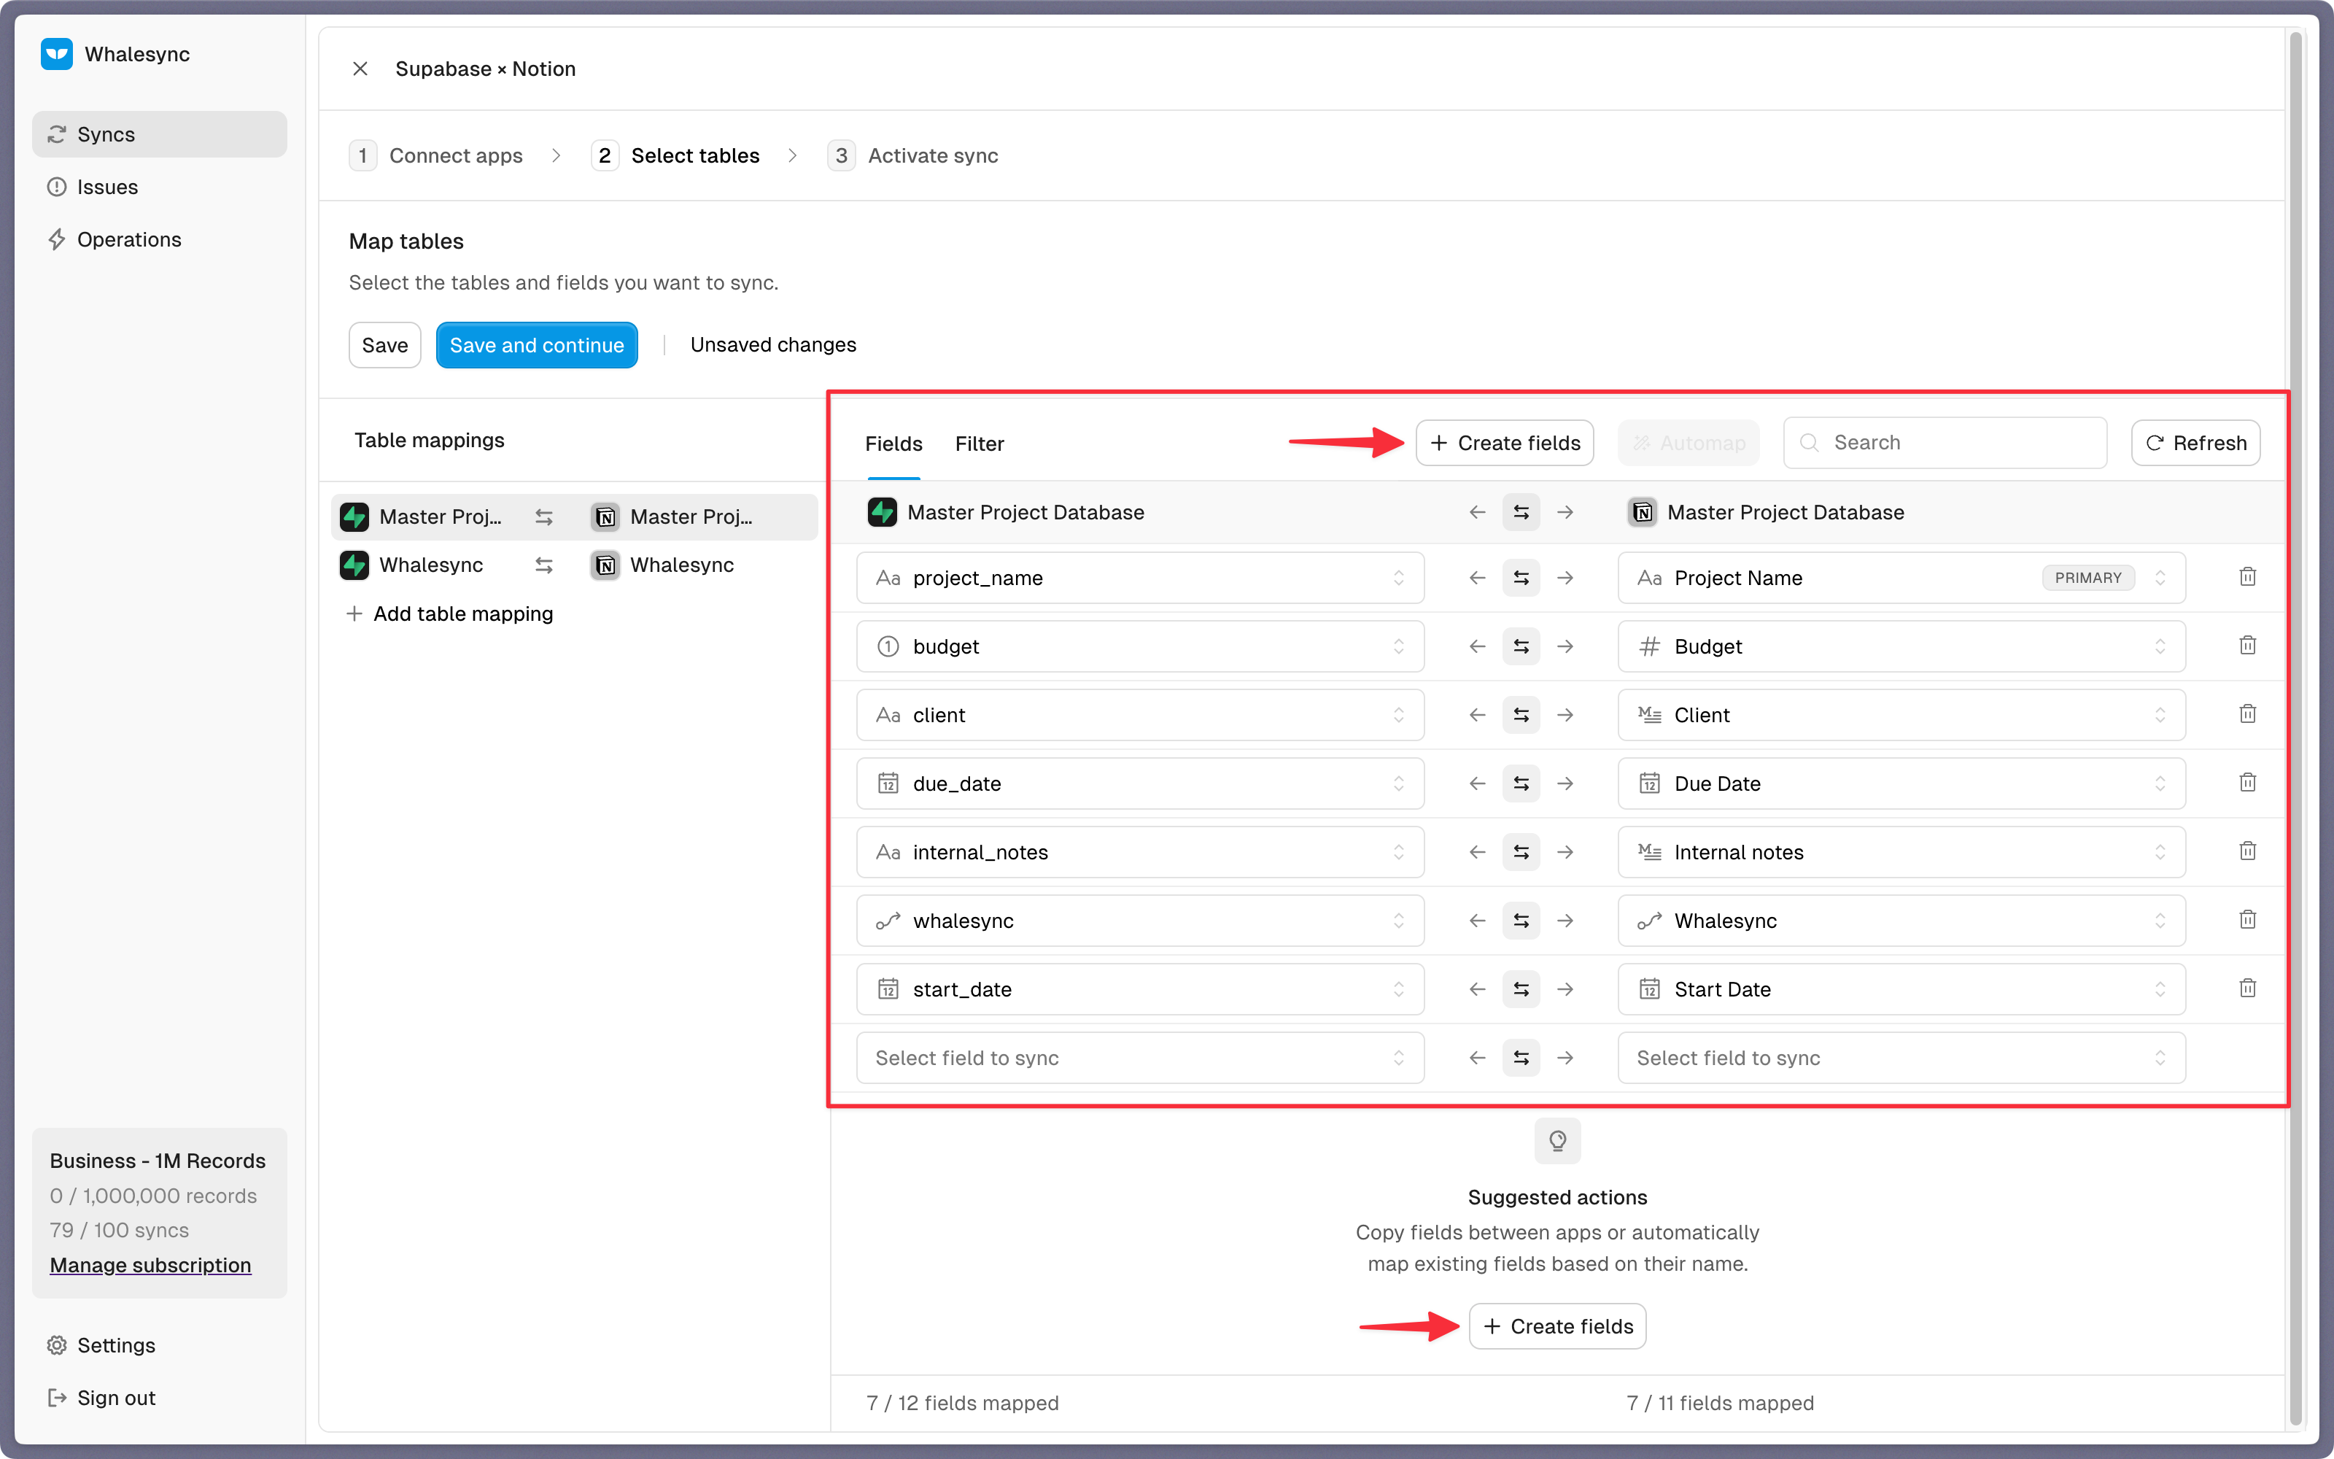Open the Whalesync Notion field dropdown
The width and height of the screenshot is (2334, 1459).
[1901, 921]
